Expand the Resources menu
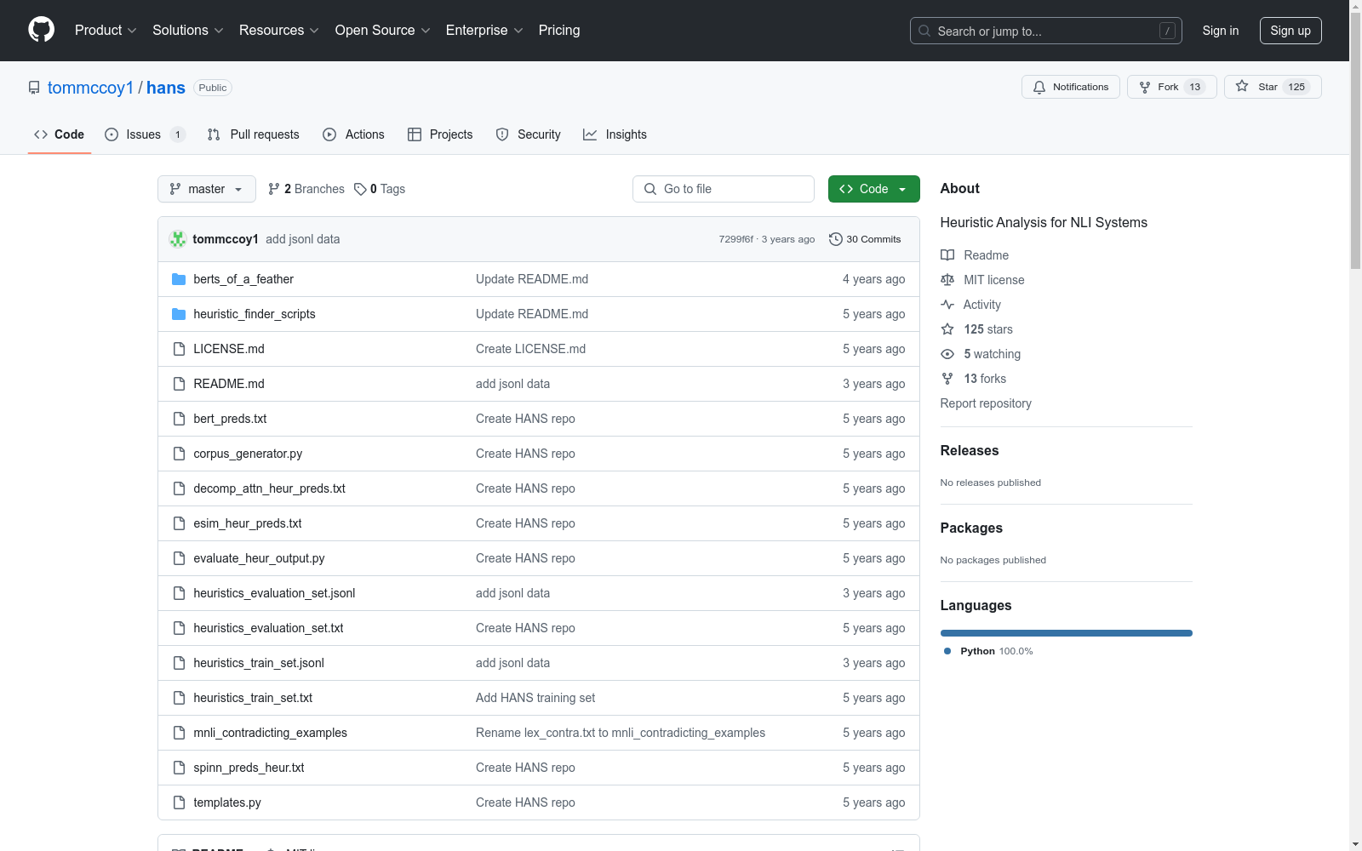The width and height of the screenshot is (1362, 851). 279,31
